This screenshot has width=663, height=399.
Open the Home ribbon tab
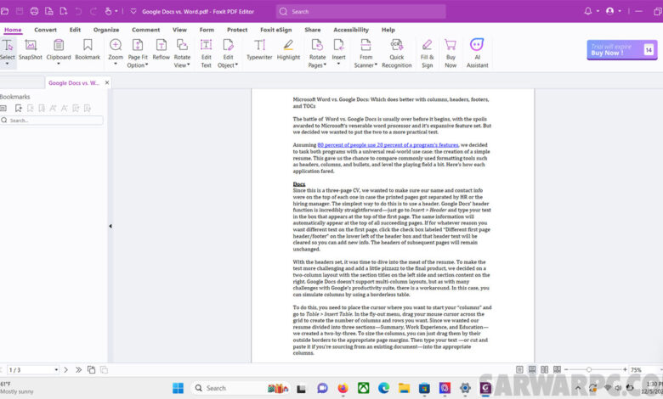(13, 30)
